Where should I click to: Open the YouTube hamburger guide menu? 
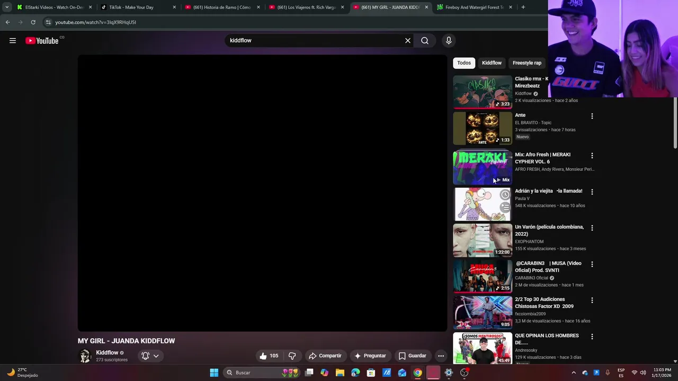(x=13, y=41)
